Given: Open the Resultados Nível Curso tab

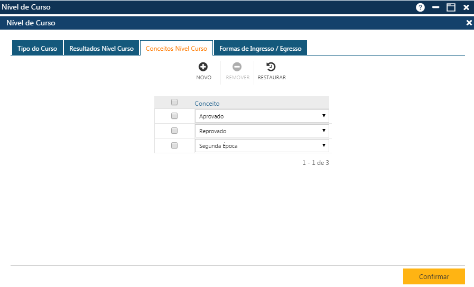Looking at the screenshot, I should coord(101,48).
